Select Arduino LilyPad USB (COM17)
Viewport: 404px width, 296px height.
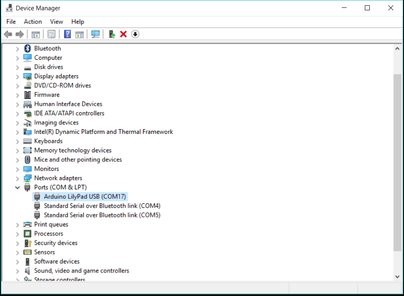(85, 197)
